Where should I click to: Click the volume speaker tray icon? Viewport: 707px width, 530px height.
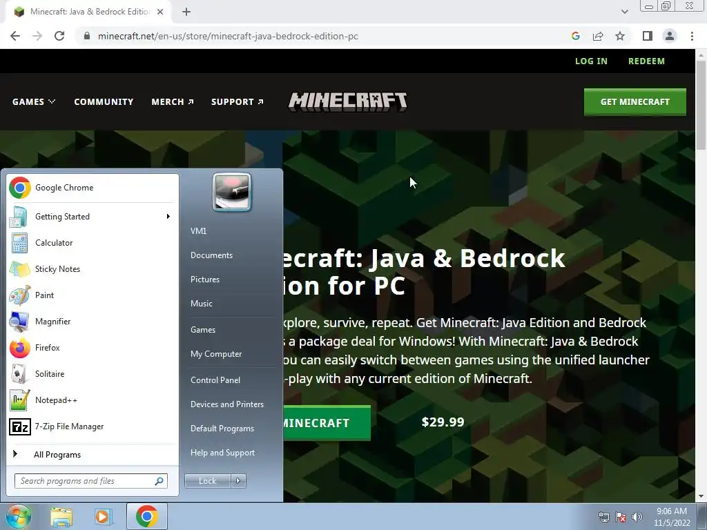coord(637,517)
